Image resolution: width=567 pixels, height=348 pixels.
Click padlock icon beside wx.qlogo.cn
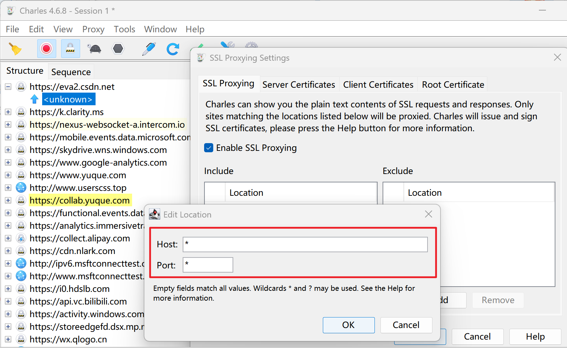(x=21, y=339)
